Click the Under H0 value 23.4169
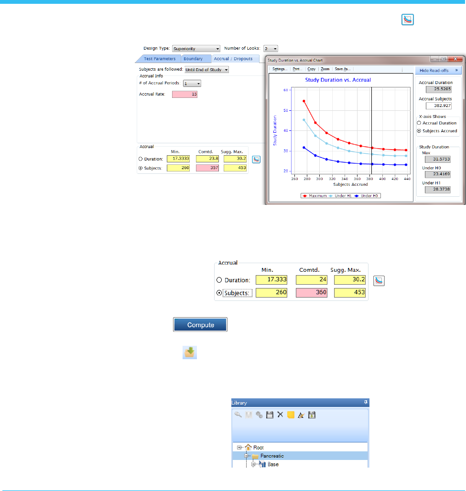 pyautogui.click(x=438, y=174)
